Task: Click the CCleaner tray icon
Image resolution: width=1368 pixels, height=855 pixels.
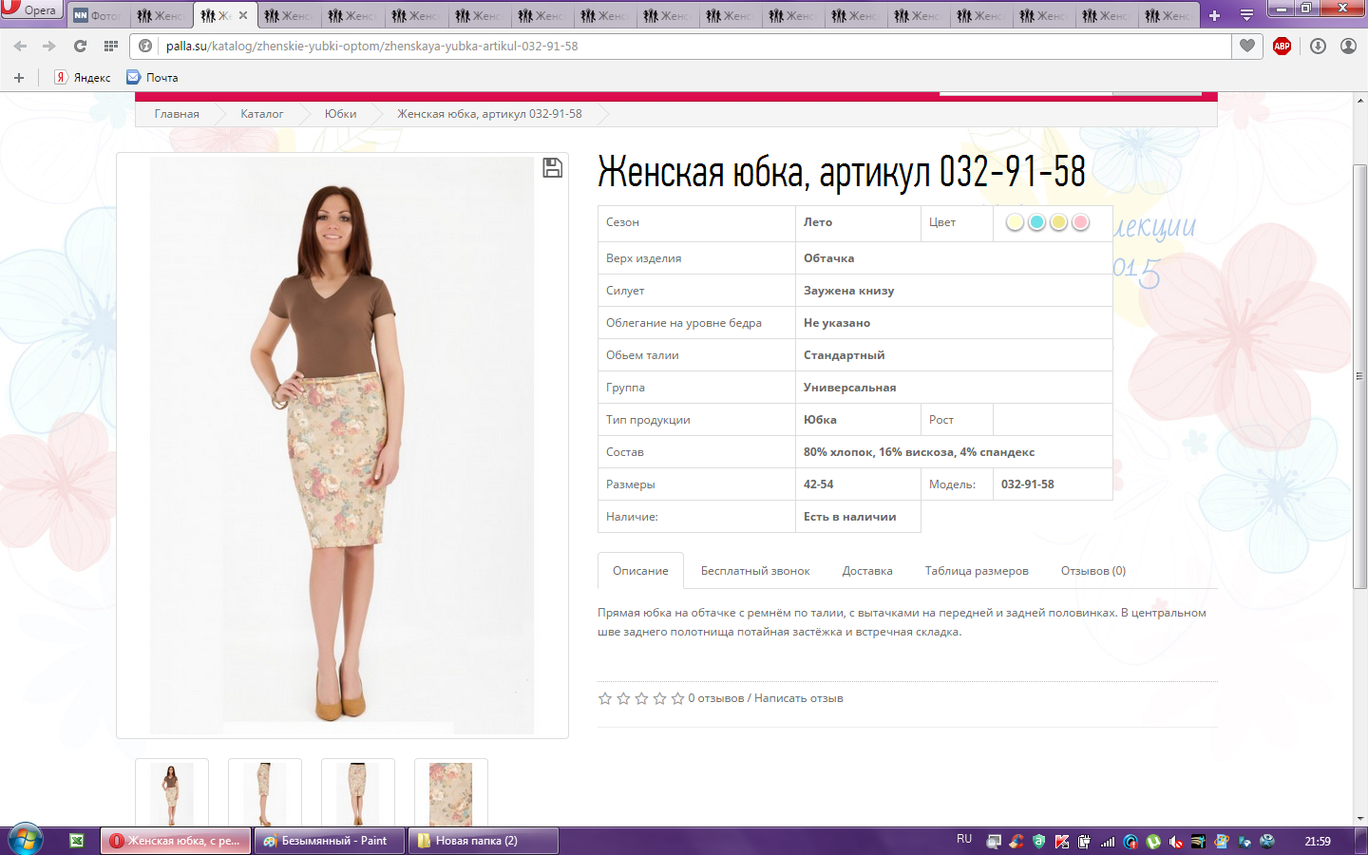Action: coord(1016,841)
